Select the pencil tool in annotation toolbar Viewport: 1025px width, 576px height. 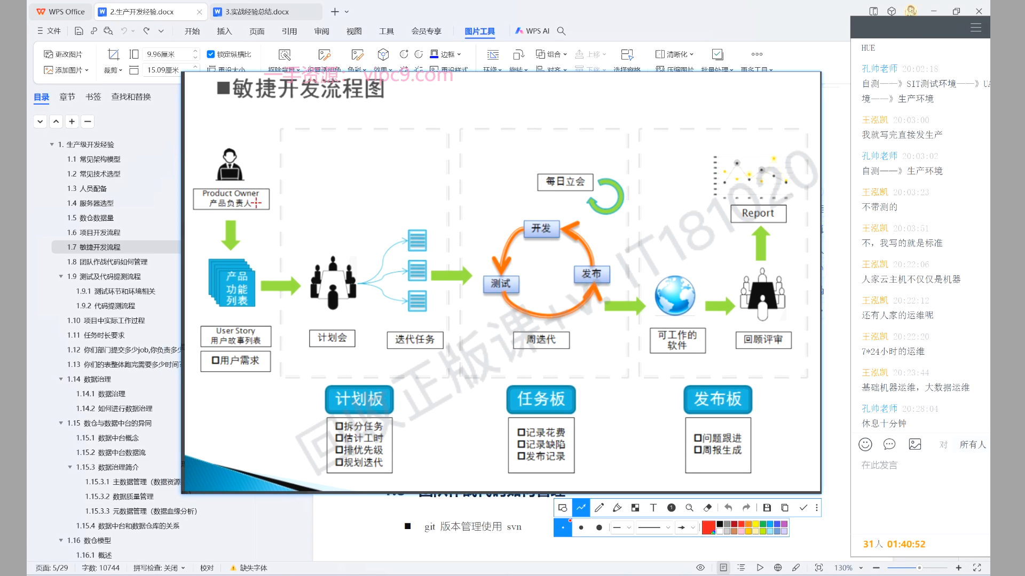pyautogui.click(x=599, y=508)
